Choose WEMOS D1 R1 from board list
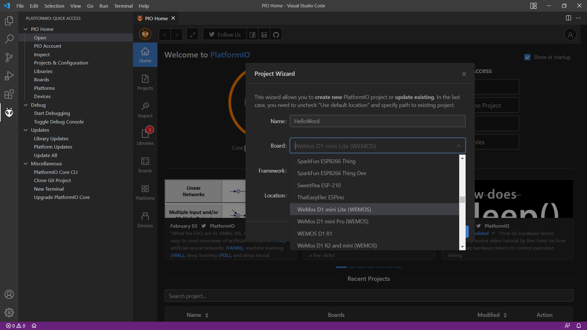The height and width of the screenshot is (330, 587). point(375,233)
